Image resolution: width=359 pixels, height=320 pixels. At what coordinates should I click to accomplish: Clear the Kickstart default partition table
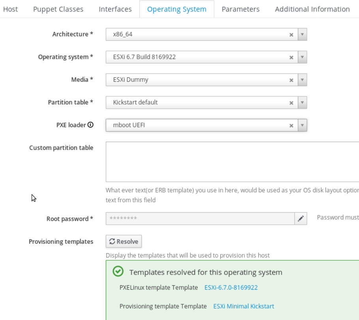coord(291,103)
